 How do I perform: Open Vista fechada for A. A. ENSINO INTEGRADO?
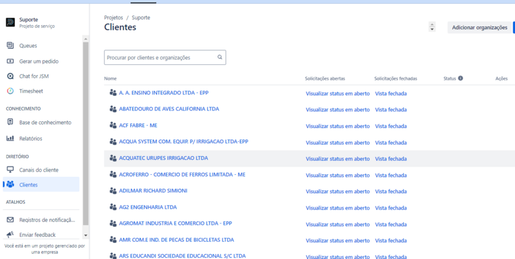click(x=391, y=93)
